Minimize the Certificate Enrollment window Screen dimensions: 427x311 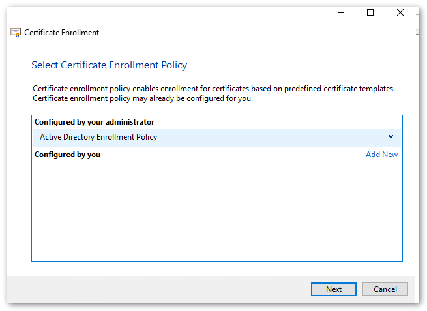point(340,12)
